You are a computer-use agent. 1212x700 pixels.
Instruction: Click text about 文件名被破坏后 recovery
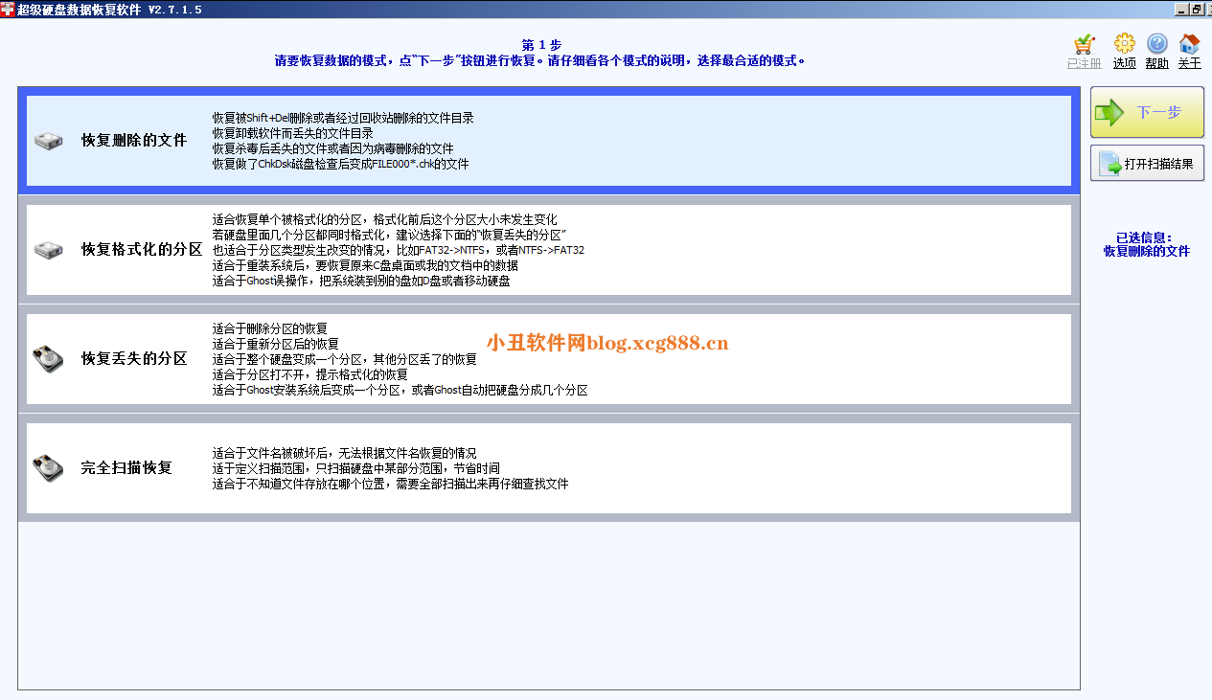coord(345,453)
